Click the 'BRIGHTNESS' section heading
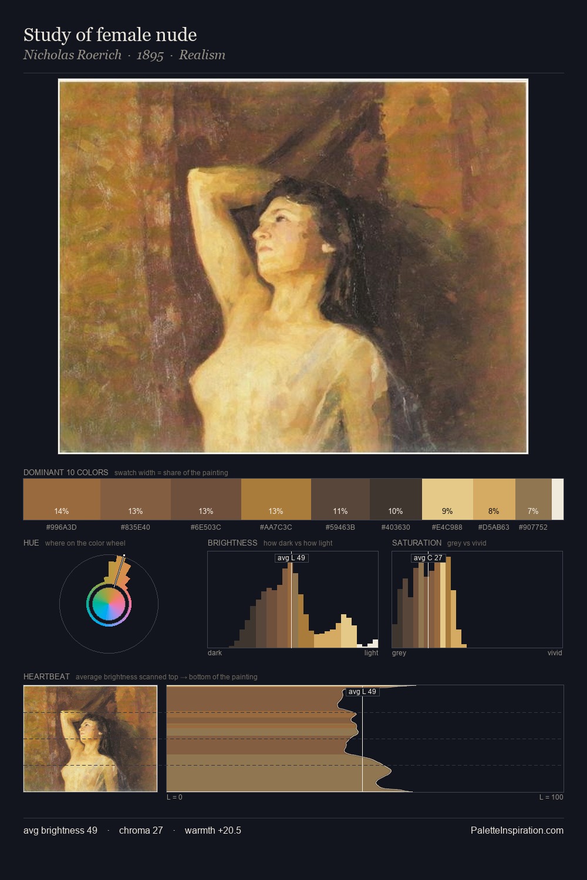Image resolution: width=587 pixels, height=880 pixels. [x=232, y=543]
